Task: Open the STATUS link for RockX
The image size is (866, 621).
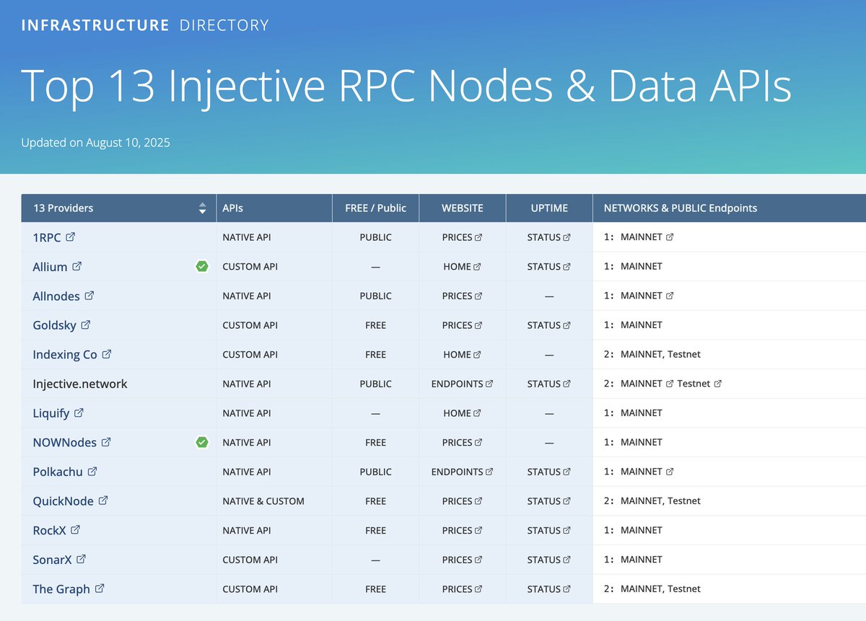Action: click(548, 531)
